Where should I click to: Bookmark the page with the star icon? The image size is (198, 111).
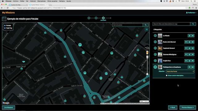[x=186, y=8]
